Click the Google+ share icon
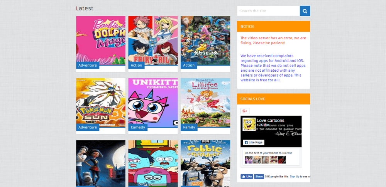386x187 pixels. point(245,111)
